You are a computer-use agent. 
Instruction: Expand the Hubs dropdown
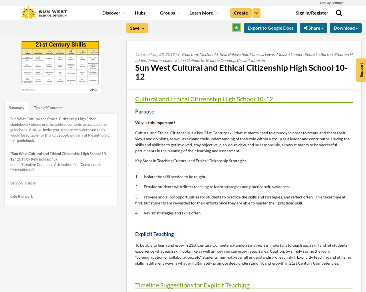pyautogui.click(x=142, y=13)
